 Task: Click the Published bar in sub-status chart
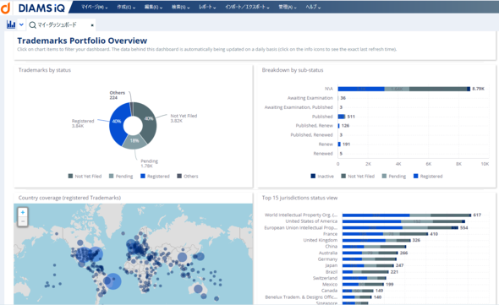pyautogui.click(x=342, y=117)
